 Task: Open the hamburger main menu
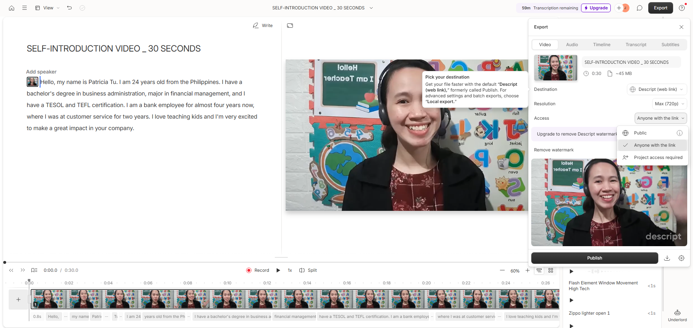click(25, 8)
